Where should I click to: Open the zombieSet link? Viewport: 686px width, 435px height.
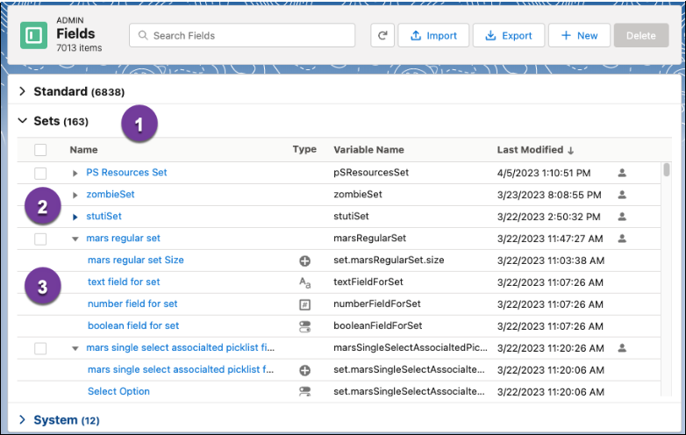(111, 194)
